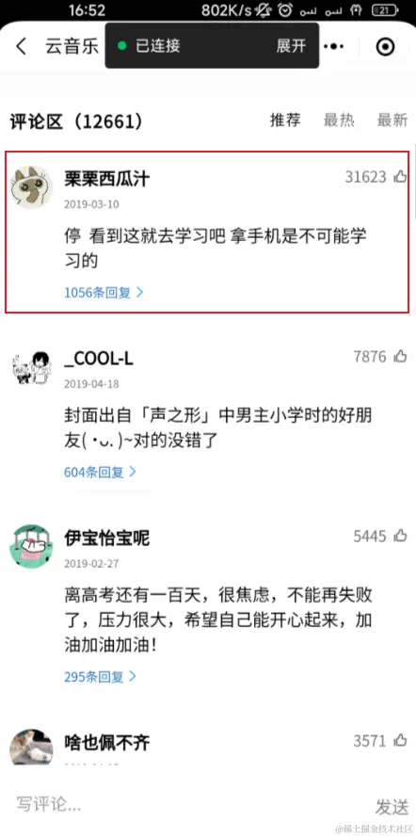Expand 295条回复 replies

(101, 677)
